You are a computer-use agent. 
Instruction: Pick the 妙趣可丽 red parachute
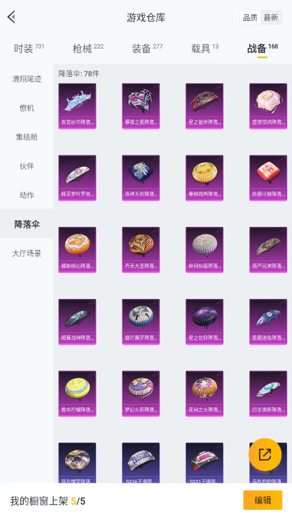tap(268, 178)
